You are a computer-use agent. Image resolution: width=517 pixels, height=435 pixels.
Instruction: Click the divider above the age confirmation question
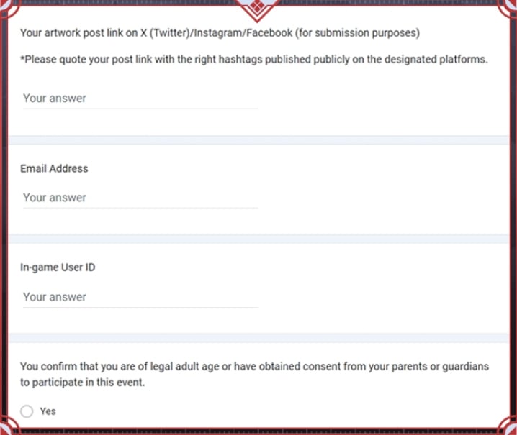(x=258, y=338)
